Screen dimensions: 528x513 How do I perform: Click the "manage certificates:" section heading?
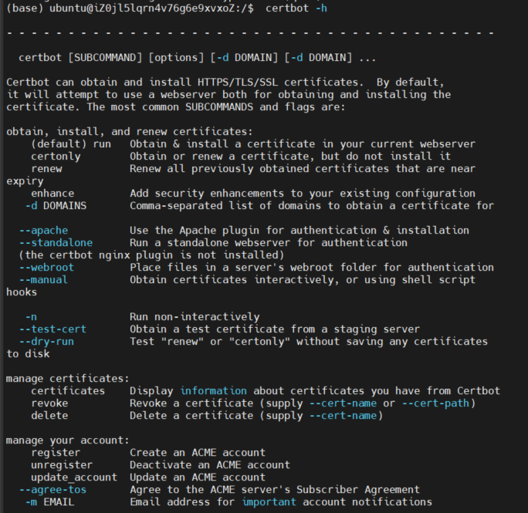tap(68, 378)
